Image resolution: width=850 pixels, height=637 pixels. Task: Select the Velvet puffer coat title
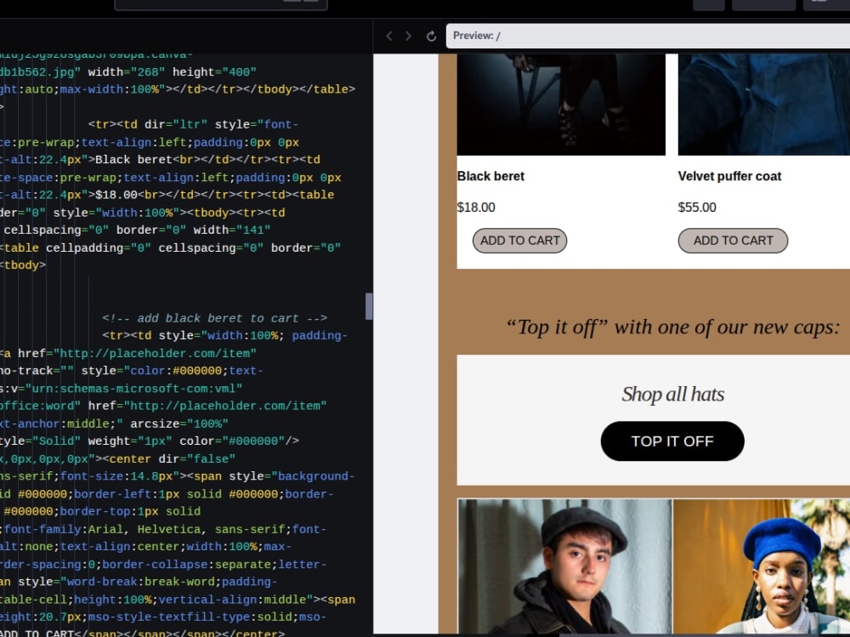tap(729, 176)
